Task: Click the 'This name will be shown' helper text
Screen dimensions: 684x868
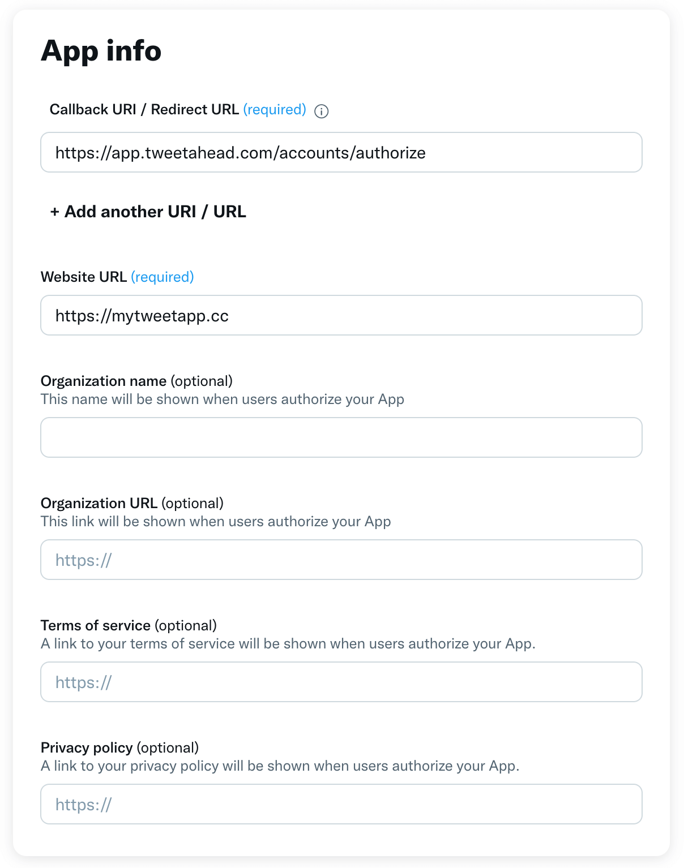Action: [x=223, y=399]
